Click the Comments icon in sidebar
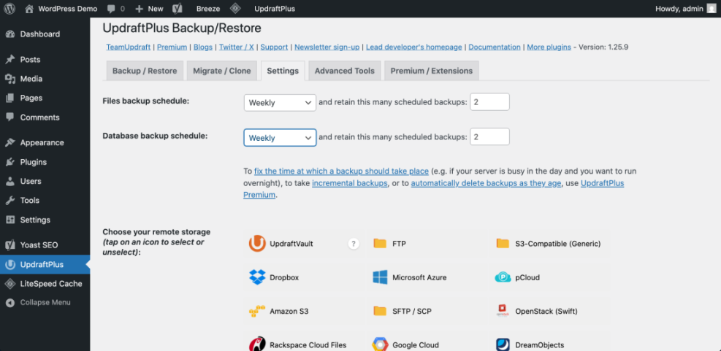 pyautogui.click(x=10, y=117)
